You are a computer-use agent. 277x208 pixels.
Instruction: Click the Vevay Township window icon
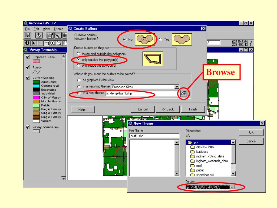pos(26,50)
